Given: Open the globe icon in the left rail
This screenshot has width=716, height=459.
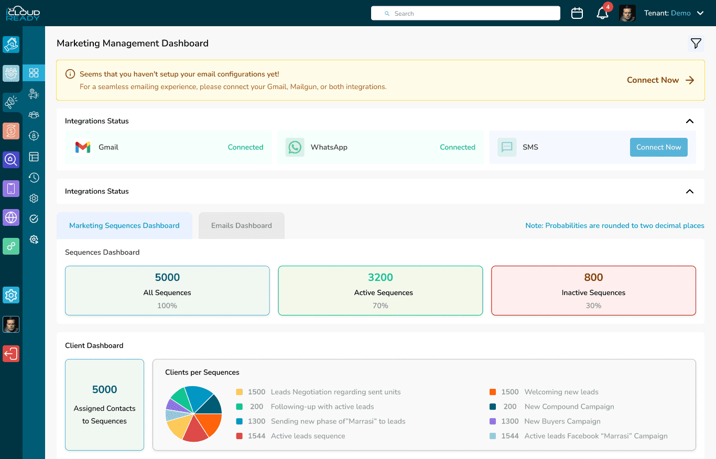Looking at the screenshot, I should coord(11,217).
